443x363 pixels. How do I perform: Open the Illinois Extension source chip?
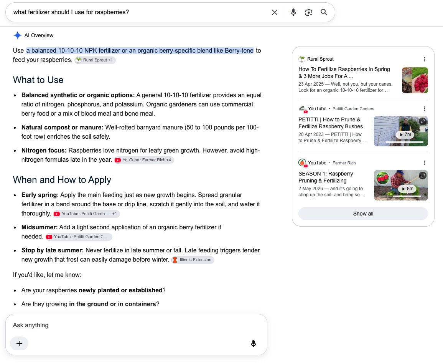193,260
